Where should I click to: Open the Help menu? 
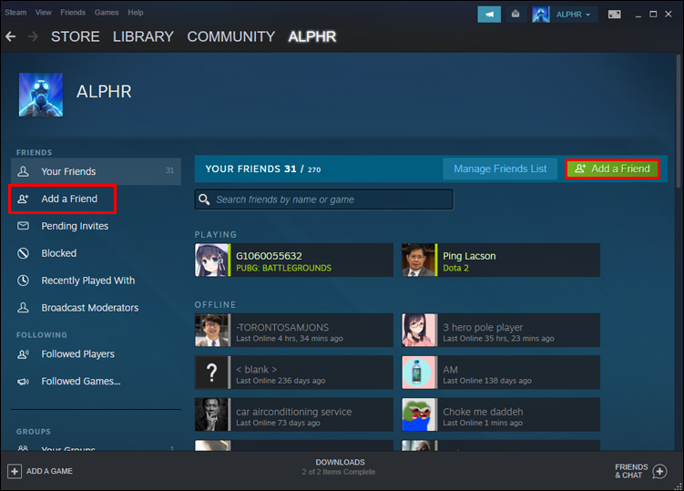click(135, 12)
